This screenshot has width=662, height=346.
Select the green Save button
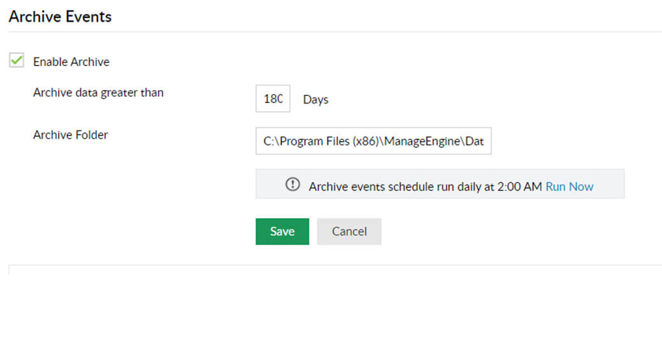point(282,232)
